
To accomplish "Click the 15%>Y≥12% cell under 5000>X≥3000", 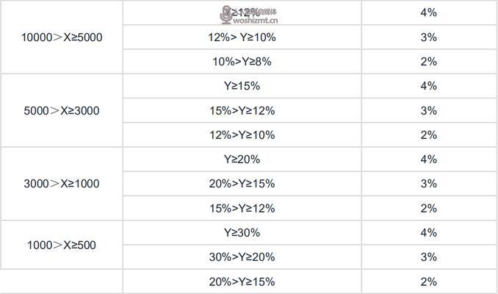I will coord(242,110).
